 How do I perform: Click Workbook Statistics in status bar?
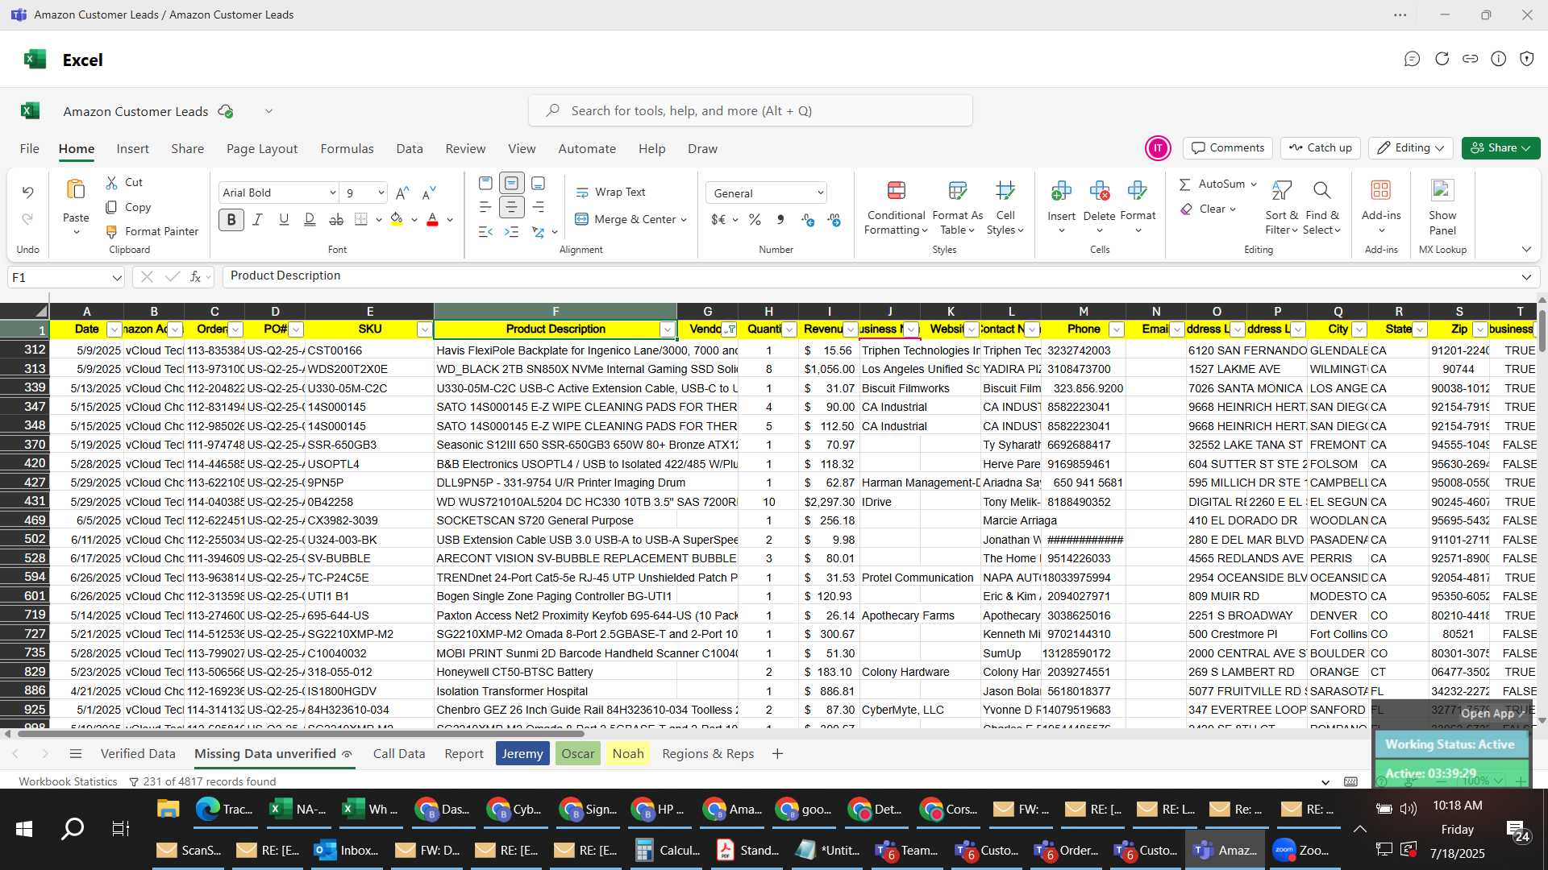point(68,781)
